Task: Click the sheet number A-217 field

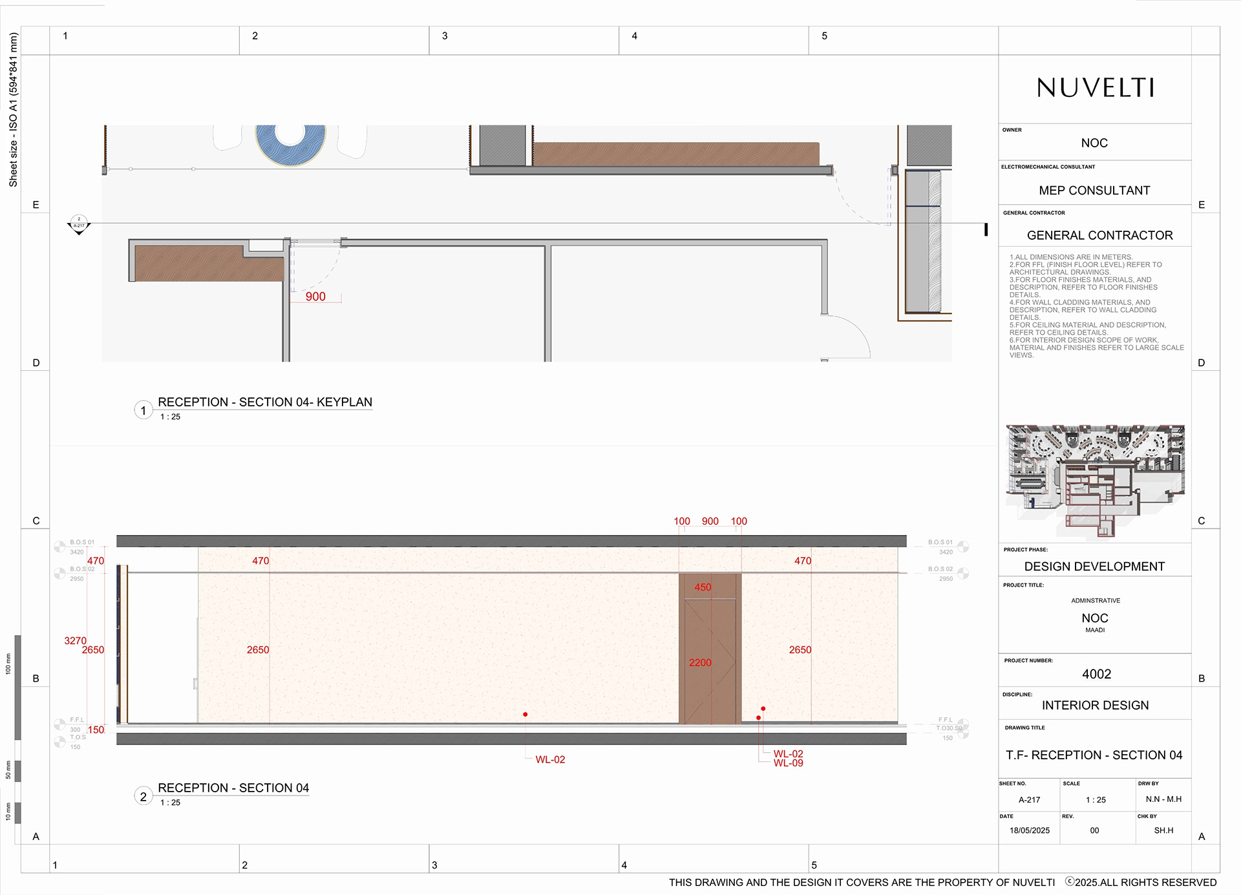Action: pos(1030,799)
